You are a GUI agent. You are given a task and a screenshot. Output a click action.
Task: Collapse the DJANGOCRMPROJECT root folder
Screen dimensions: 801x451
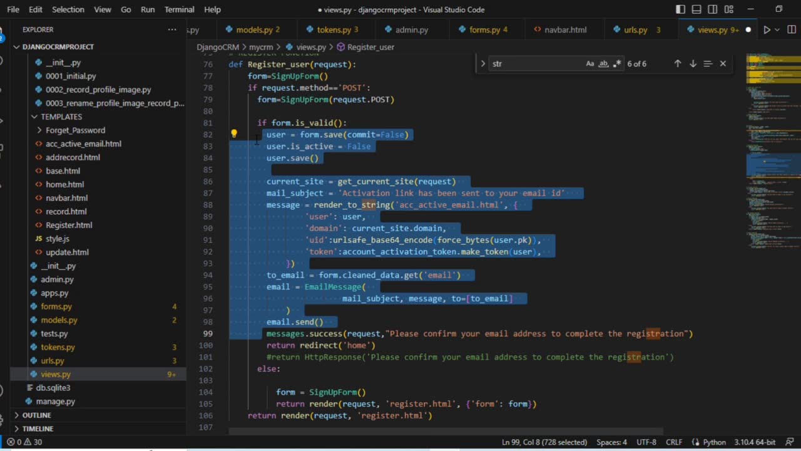[x=58, y=47]
